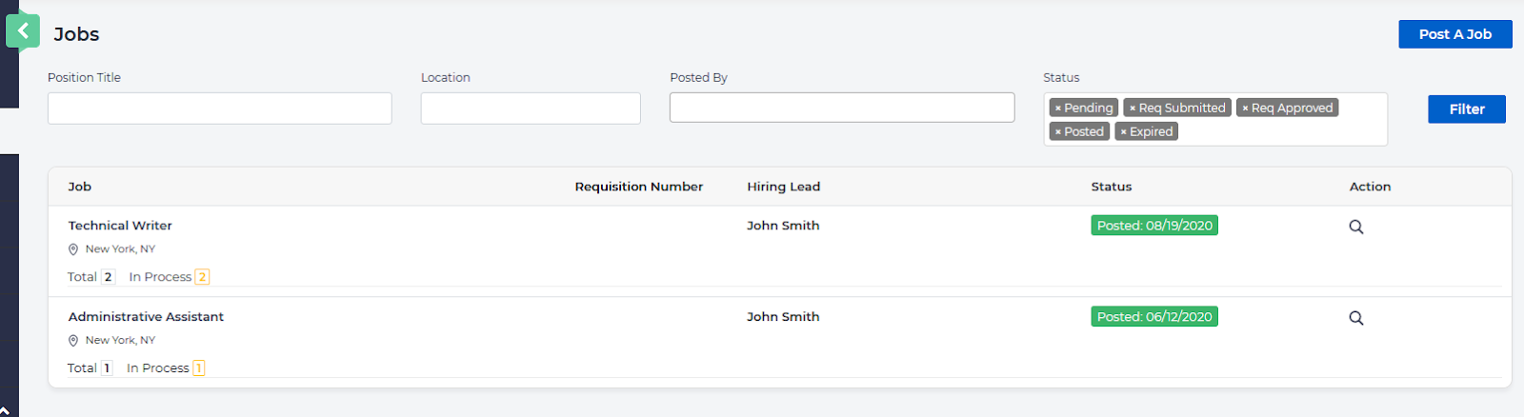Screen dimensions: 1524x417
Task: Click the Posted: 08/19/2020 status badge
Action: point(1153,226)
